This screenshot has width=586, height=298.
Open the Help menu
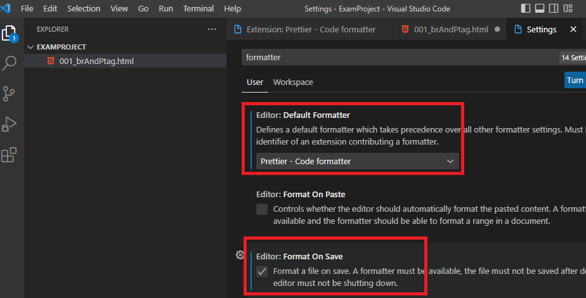point(233,9)
